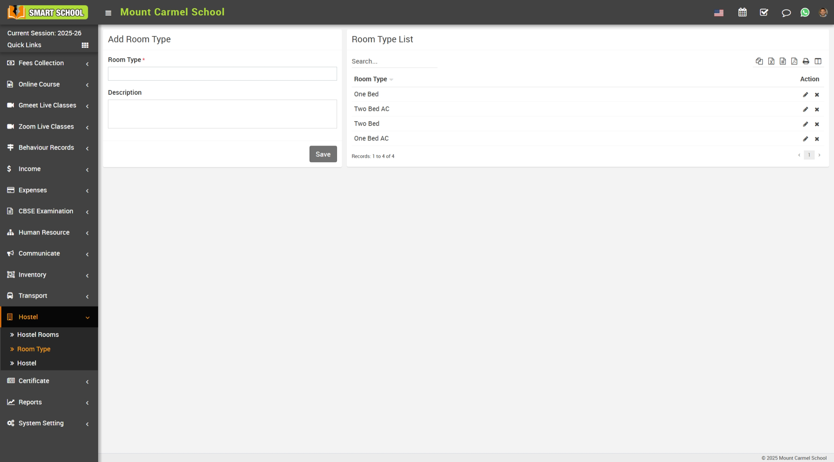Expand the Zoom Live Classes menu
This screenshot has height=462, width=834.
[x=49, y=126]
